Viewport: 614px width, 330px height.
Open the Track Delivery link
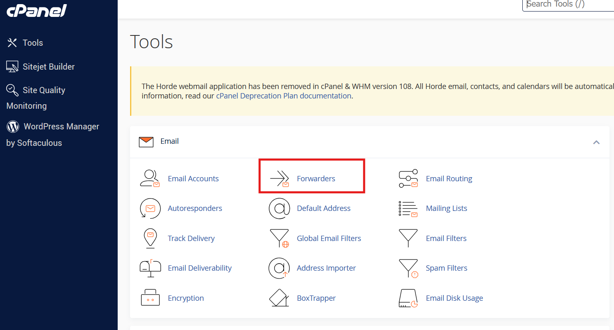click(191, 238)
